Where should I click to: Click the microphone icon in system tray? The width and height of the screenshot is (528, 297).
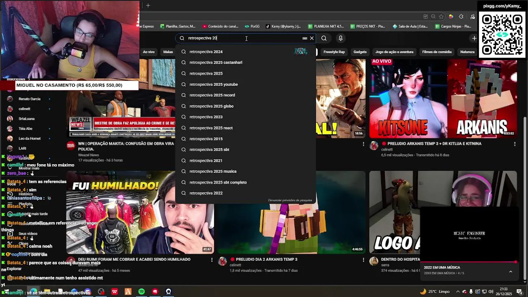471,292
